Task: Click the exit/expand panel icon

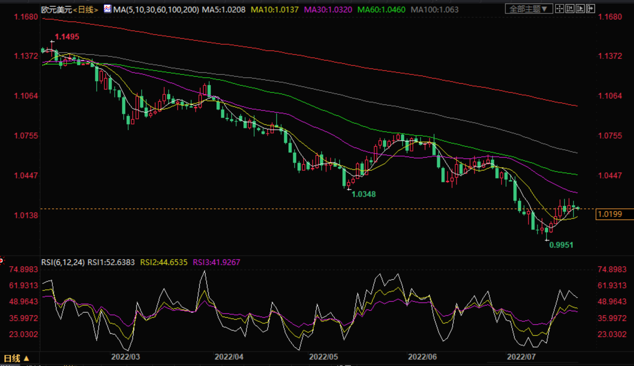Action: (x=590, y=9)
